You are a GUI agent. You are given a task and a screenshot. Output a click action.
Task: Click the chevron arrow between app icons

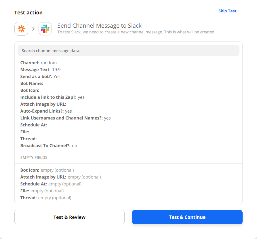pyautogui.click(x=33, y=29)
